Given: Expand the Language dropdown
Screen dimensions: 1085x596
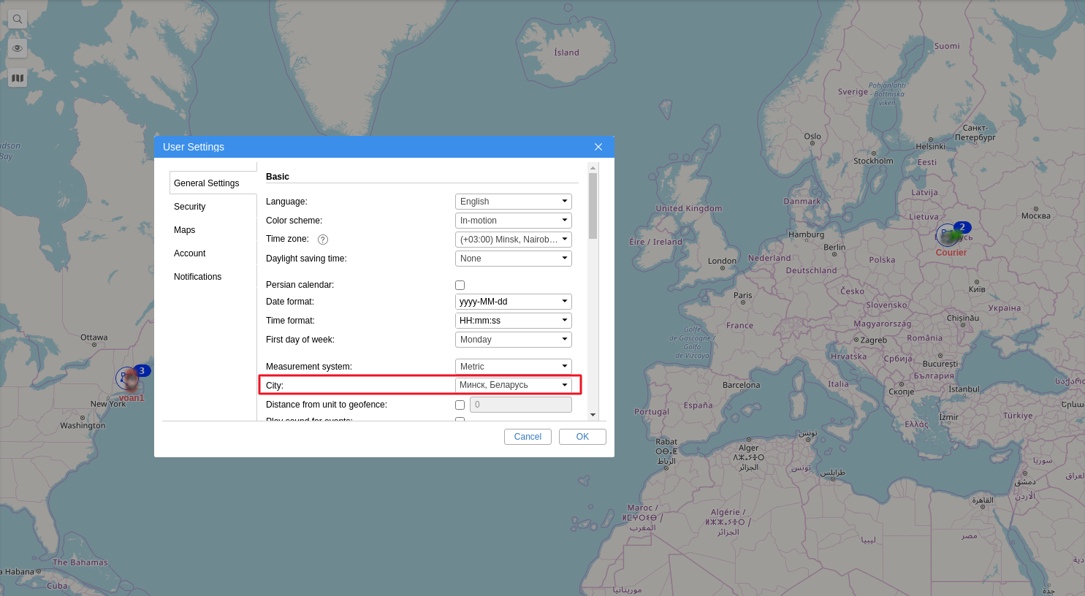Looking at the screenshot, I should click(x=513, y=202).
